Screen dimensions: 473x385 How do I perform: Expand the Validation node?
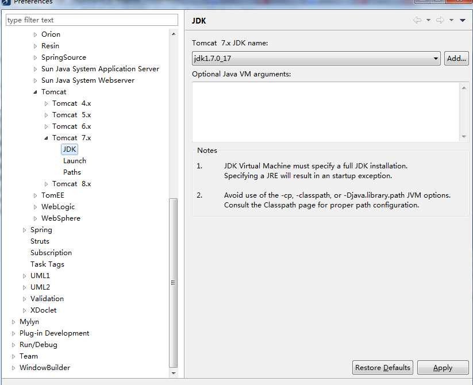pos(25,299)
